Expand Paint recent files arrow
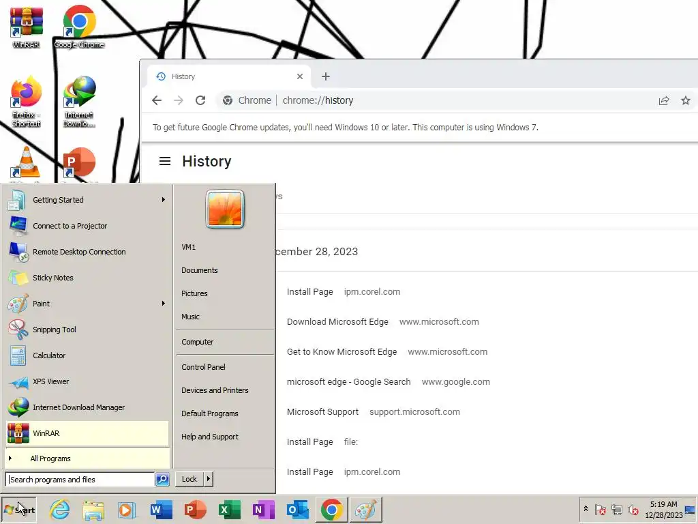 pyautogui.click(x=164, y=304)
